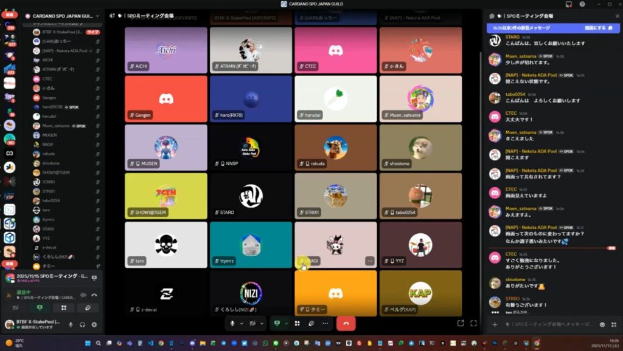Open the inbox icon in title bar
623x351 pixels.
click(x=568, y=4)
